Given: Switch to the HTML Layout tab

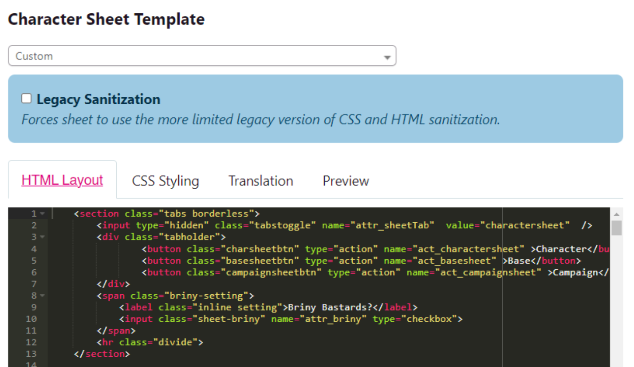Looking at the screenshot, I should [x=62, y=180].
